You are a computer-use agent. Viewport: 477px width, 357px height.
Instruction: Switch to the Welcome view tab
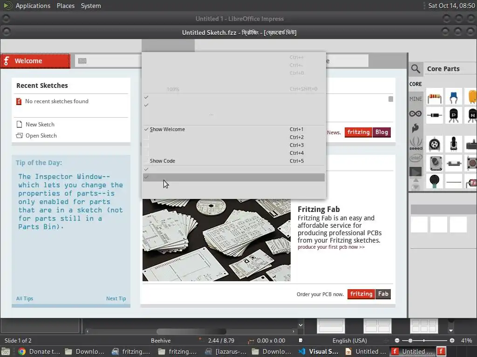tap(35, 61)
